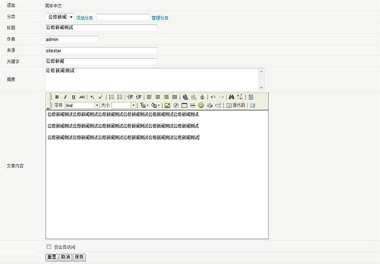
Task: Insert table icon
Action: tap(184, 105)
